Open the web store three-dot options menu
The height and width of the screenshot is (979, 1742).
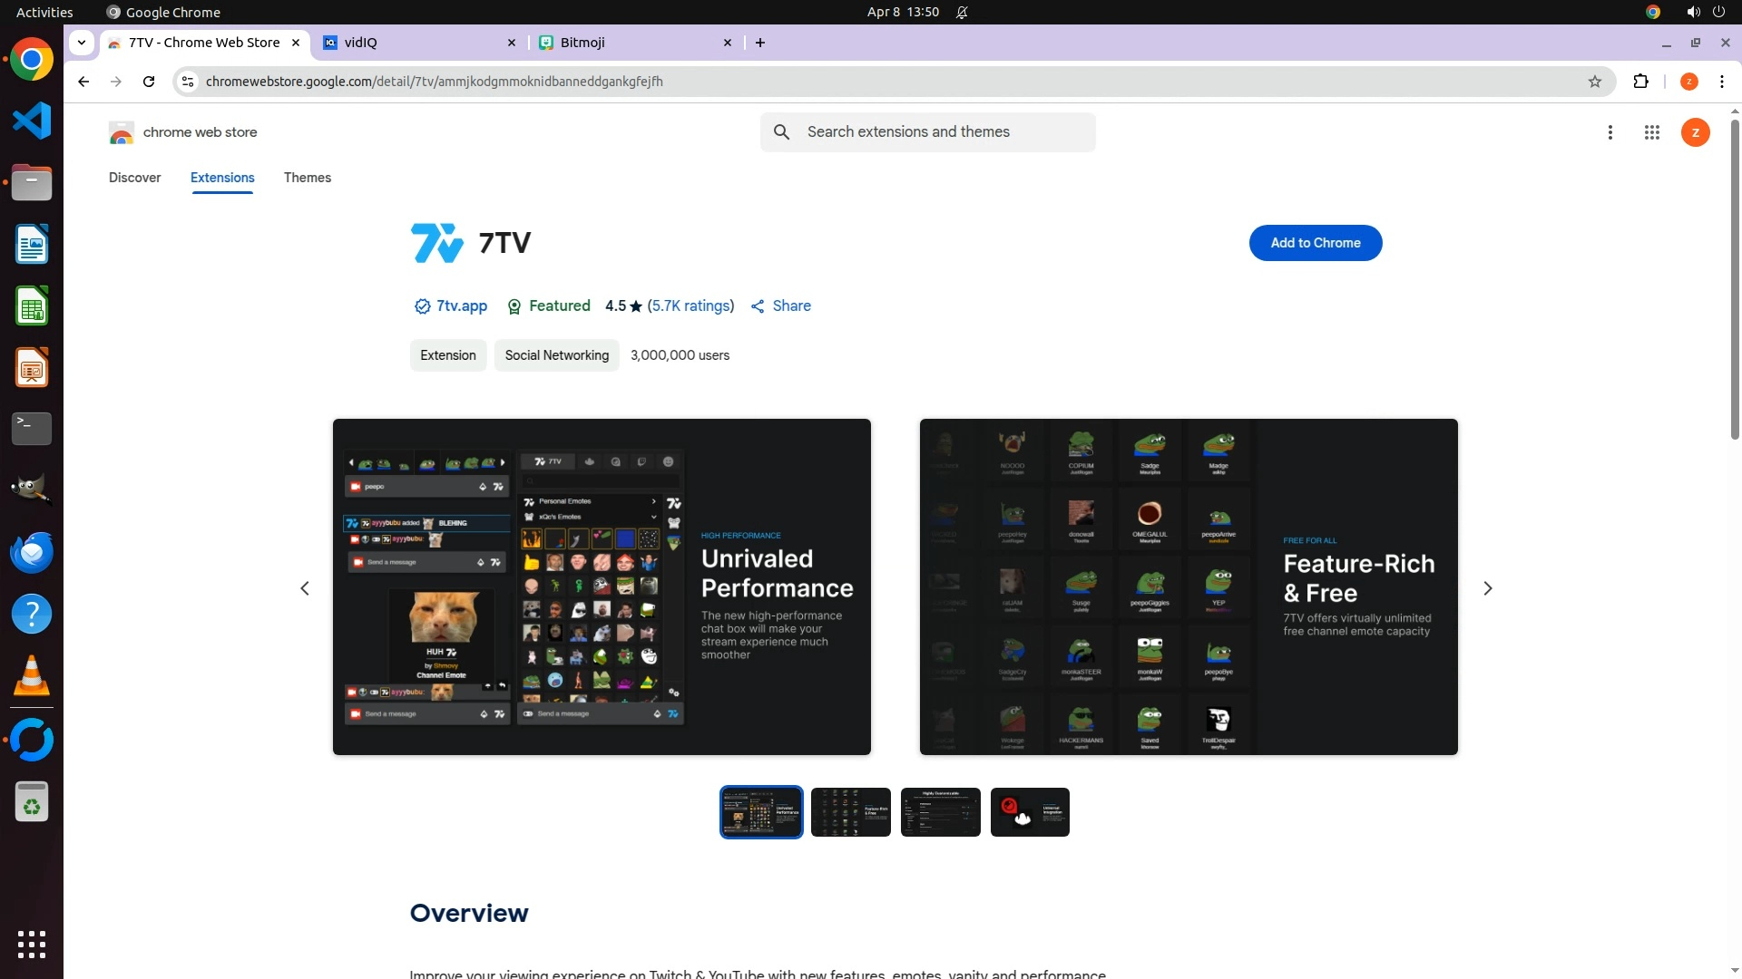coord(1610,132)
